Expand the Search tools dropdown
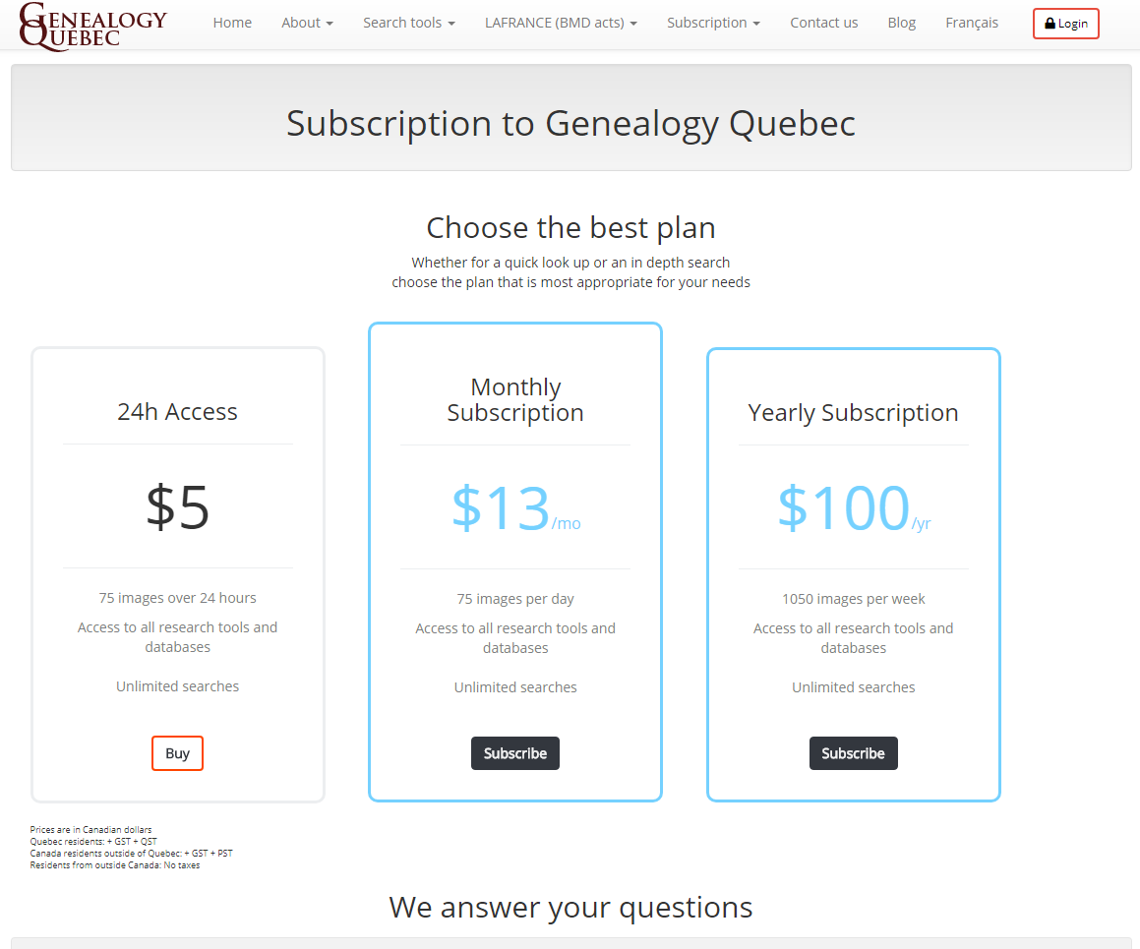 [408, 23]
